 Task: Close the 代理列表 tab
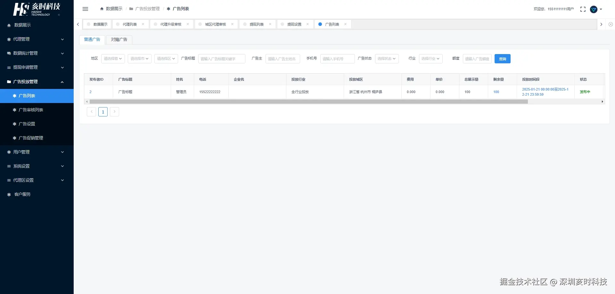tap(143, 24)
